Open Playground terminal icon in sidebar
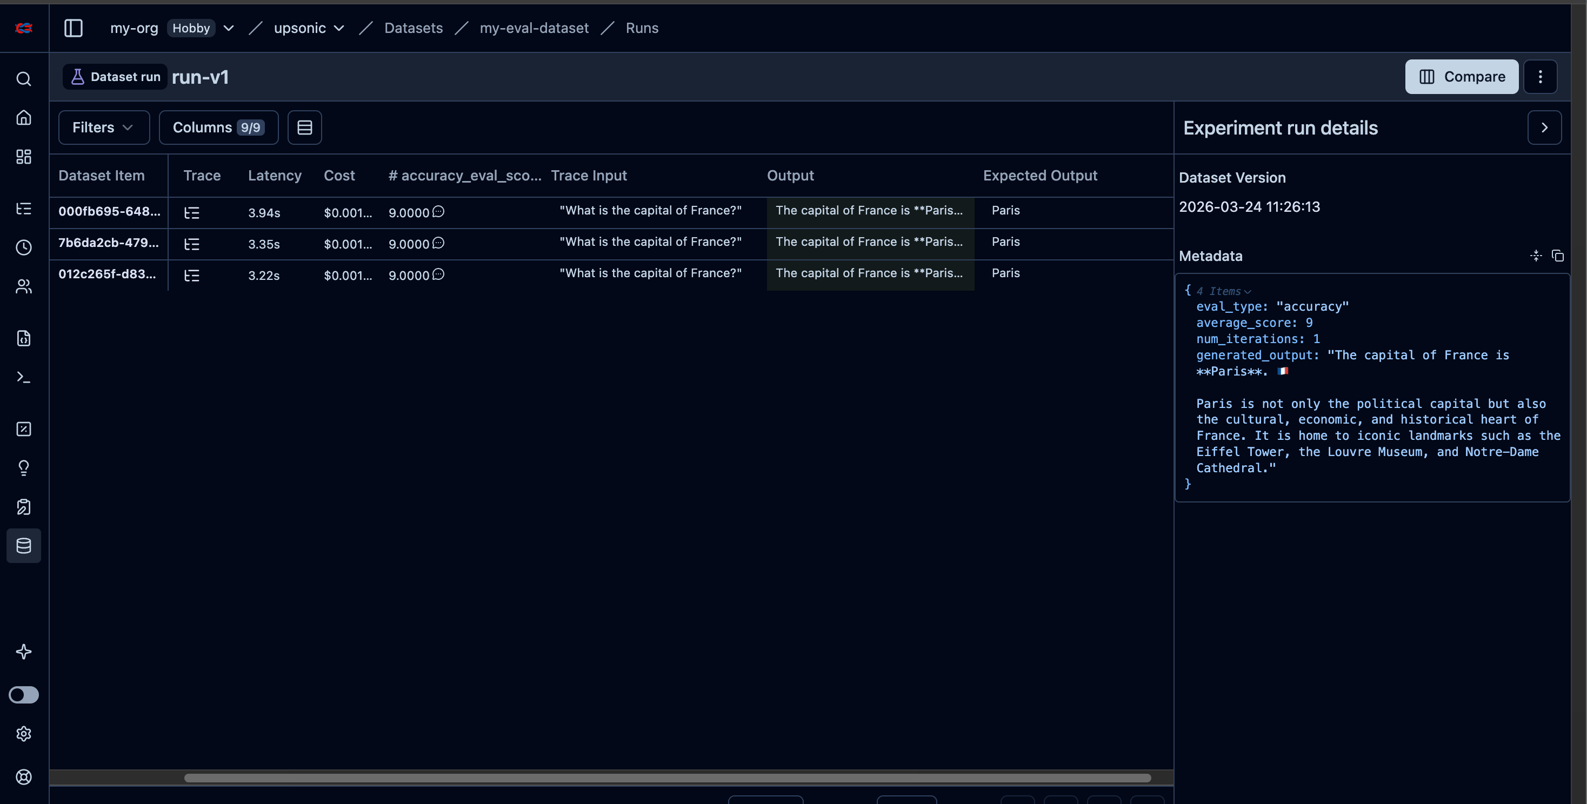The width and height of the screenshot is (1587, 804). (23, 377)
